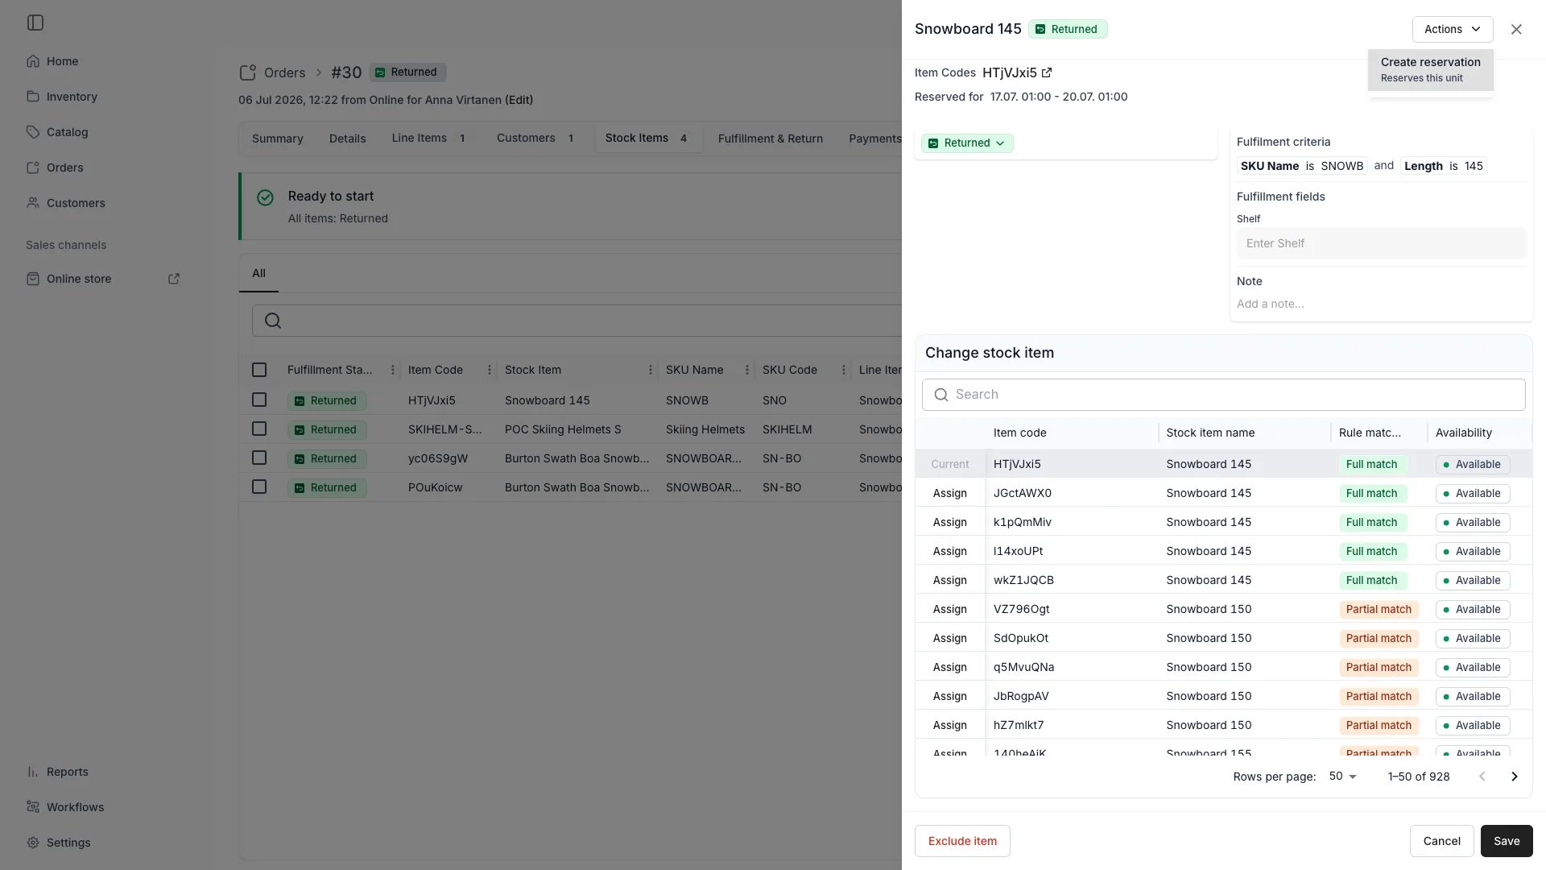The height and width of the screenshot is (870, 1546).
Task: Select the SKIHELM-S row checkbox
Action: [x=259, y=429]
